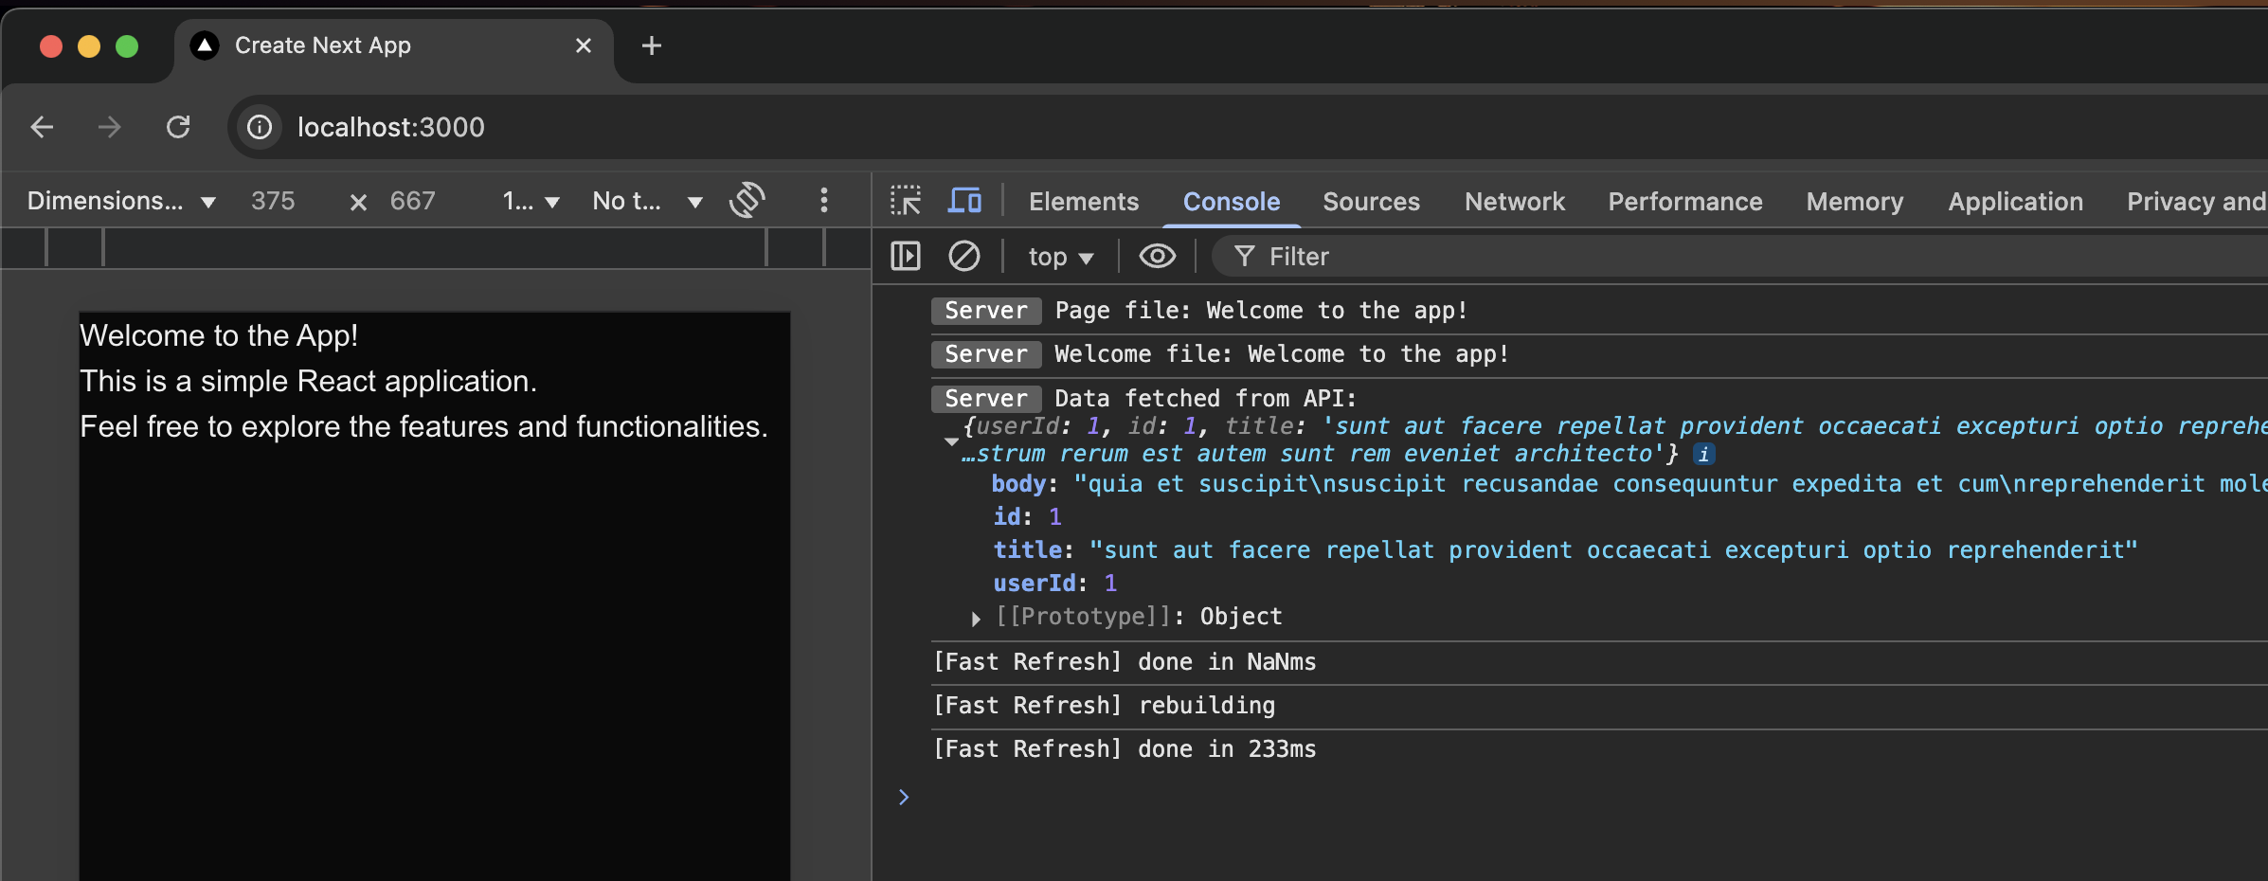Open a new browser tab
Screen dimensions: 2268x881
652,45
